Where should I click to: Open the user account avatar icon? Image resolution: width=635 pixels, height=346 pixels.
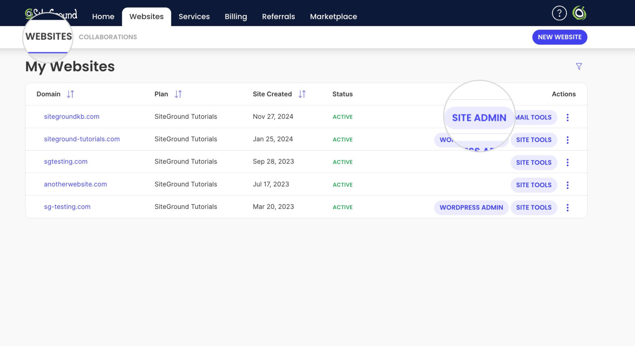(x=579, y=13)
